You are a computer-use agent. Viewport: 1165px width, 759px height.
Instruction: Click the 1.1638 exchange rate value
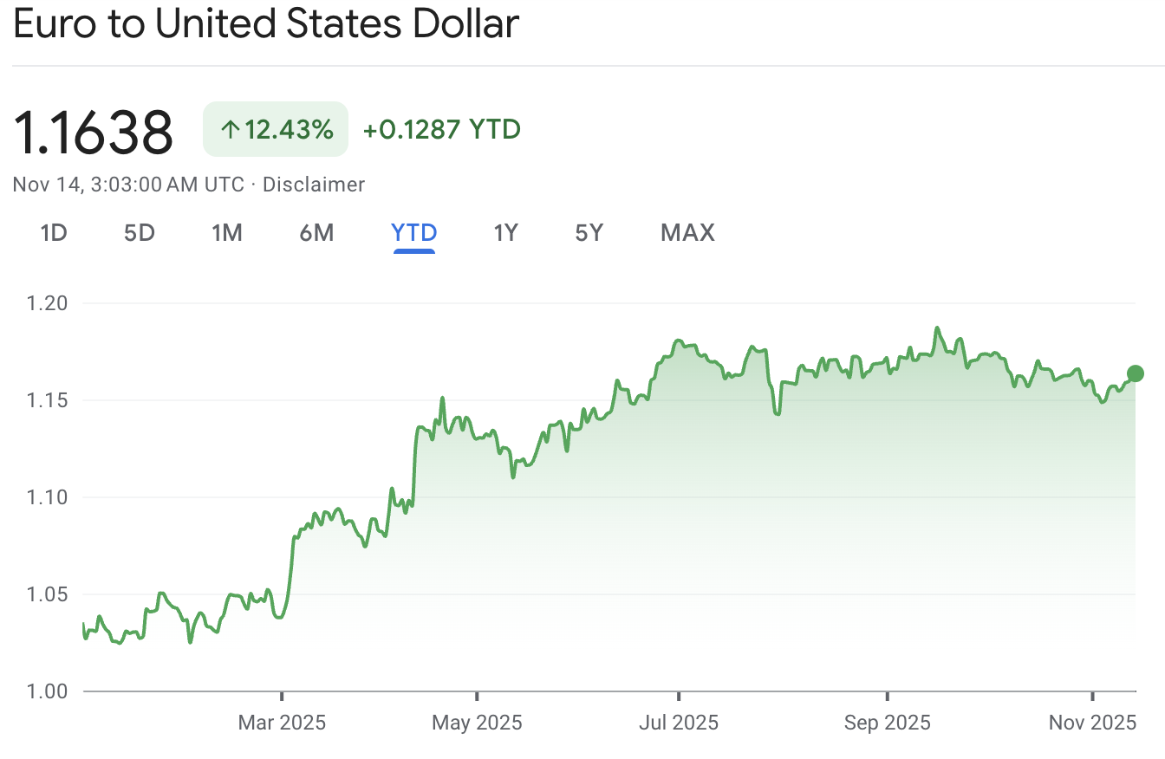(94, 132)
